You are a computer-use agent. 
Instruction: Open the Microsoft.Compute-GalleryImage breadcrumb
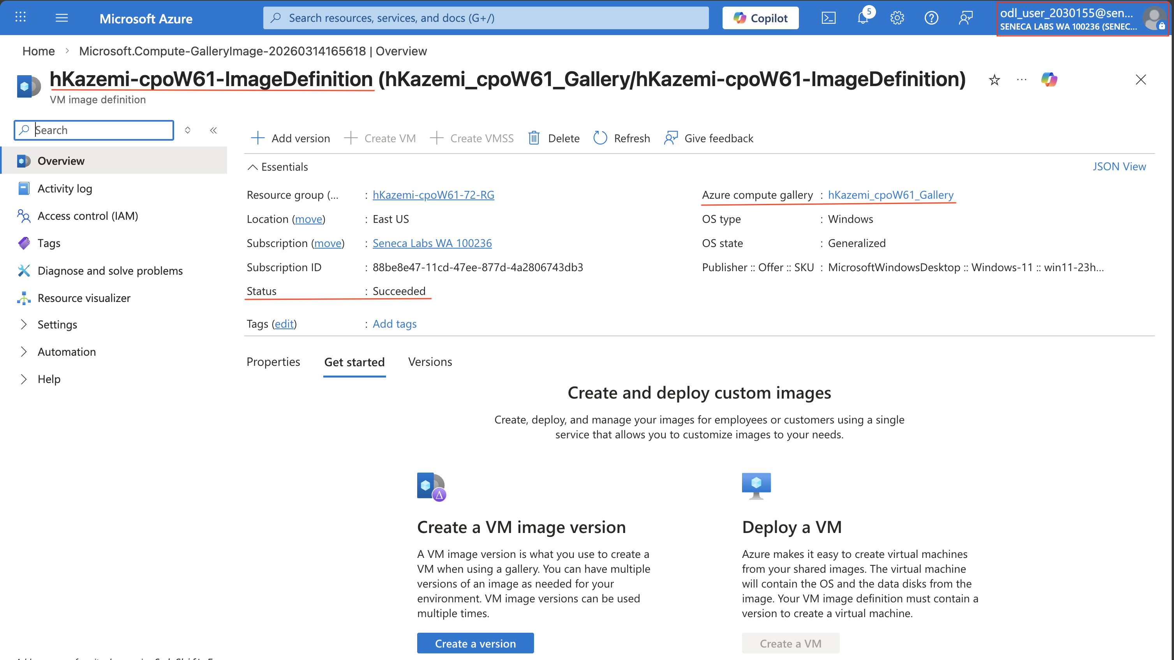click(252, 51)
